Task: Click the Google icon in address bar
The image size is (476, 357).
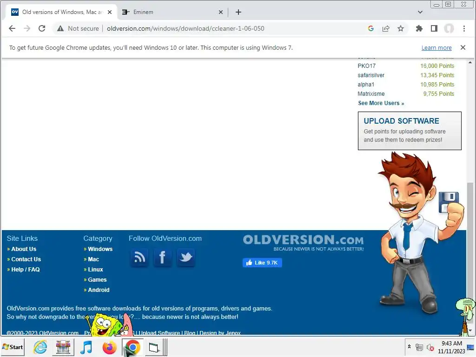Action: 370,28
